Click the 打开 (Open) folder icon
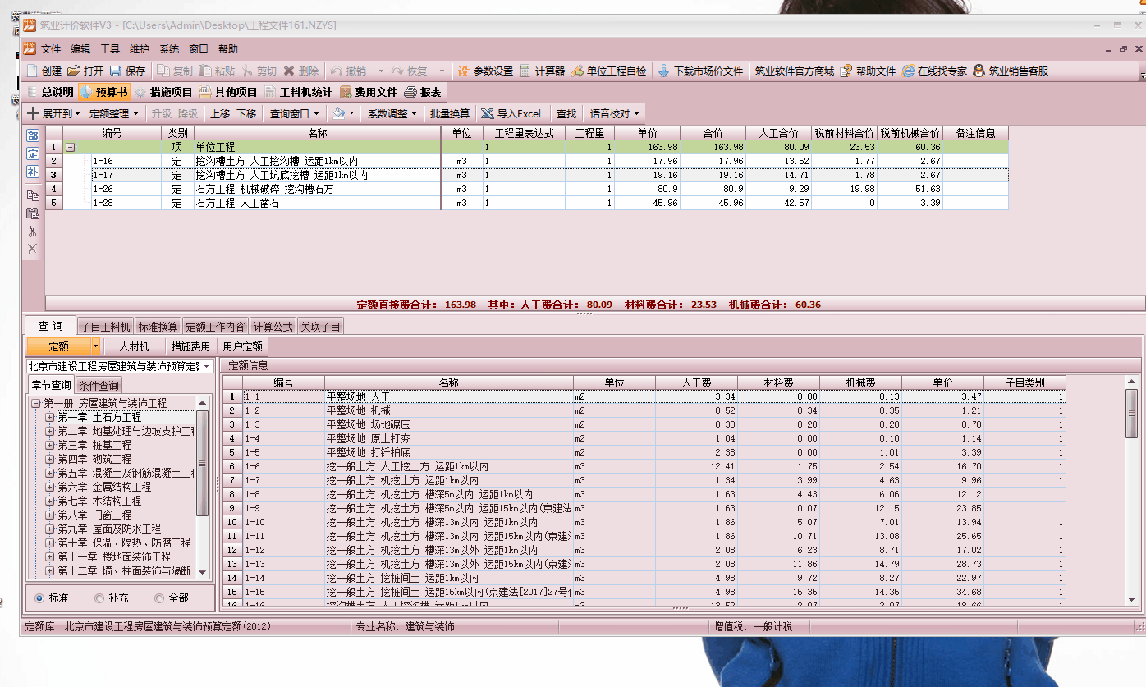 (x=74, y=71)
